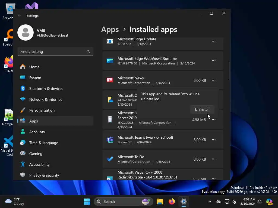This screenshot has height=208, width=278.
Task: Click the Server 2019 app icon
Action: coord(110,119)
